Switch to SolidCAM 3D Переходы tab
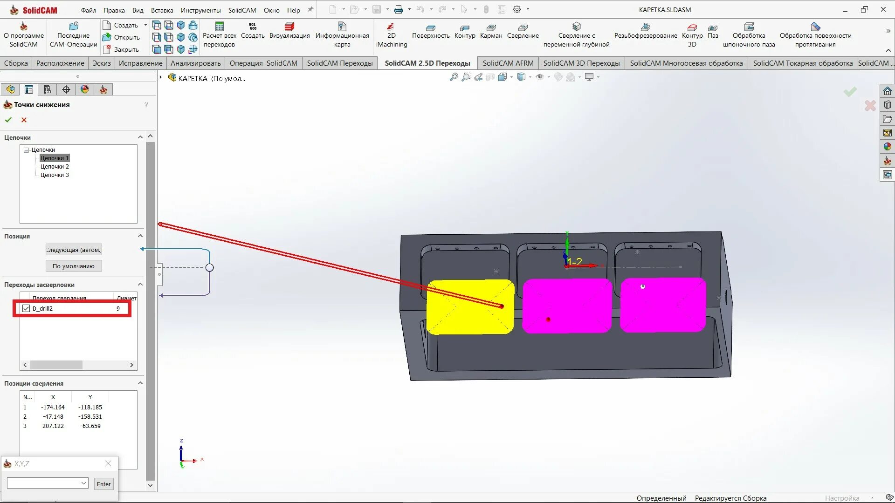This screenshot has height=503, width=895. click(582, 63)
